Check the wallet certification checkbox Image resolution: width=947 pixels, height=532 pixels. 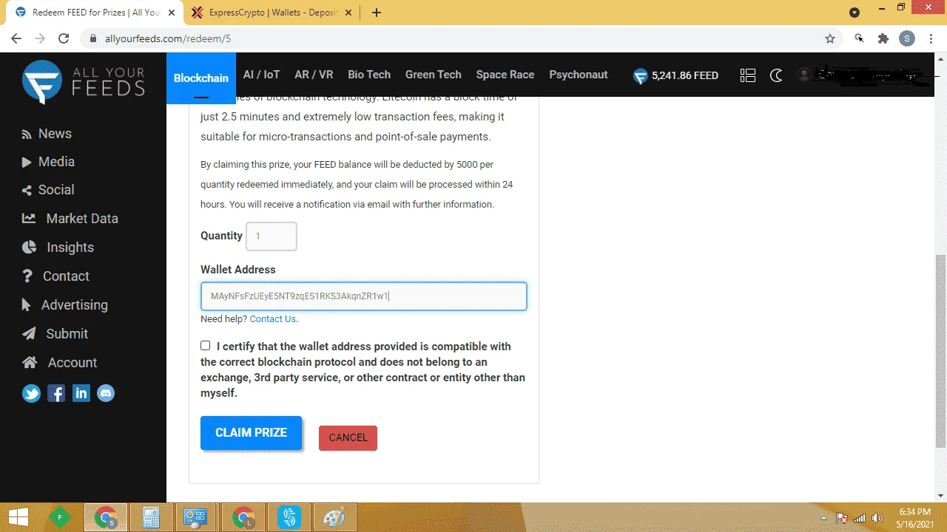tap(205, 346)
